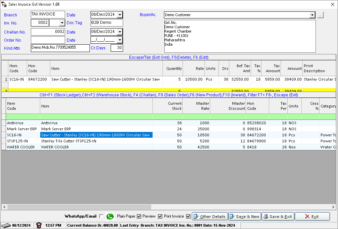Click the ... button beside Demo Customer
Viewport: 338px width, 229px height.
(320, 15)
